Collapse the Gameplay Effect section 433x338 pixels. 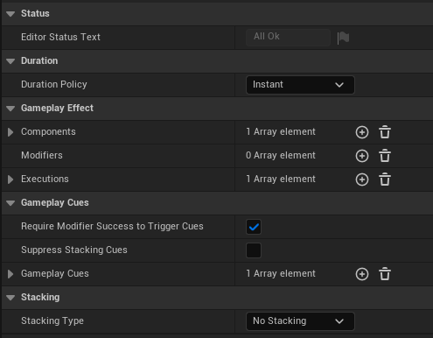pos(10,109)
